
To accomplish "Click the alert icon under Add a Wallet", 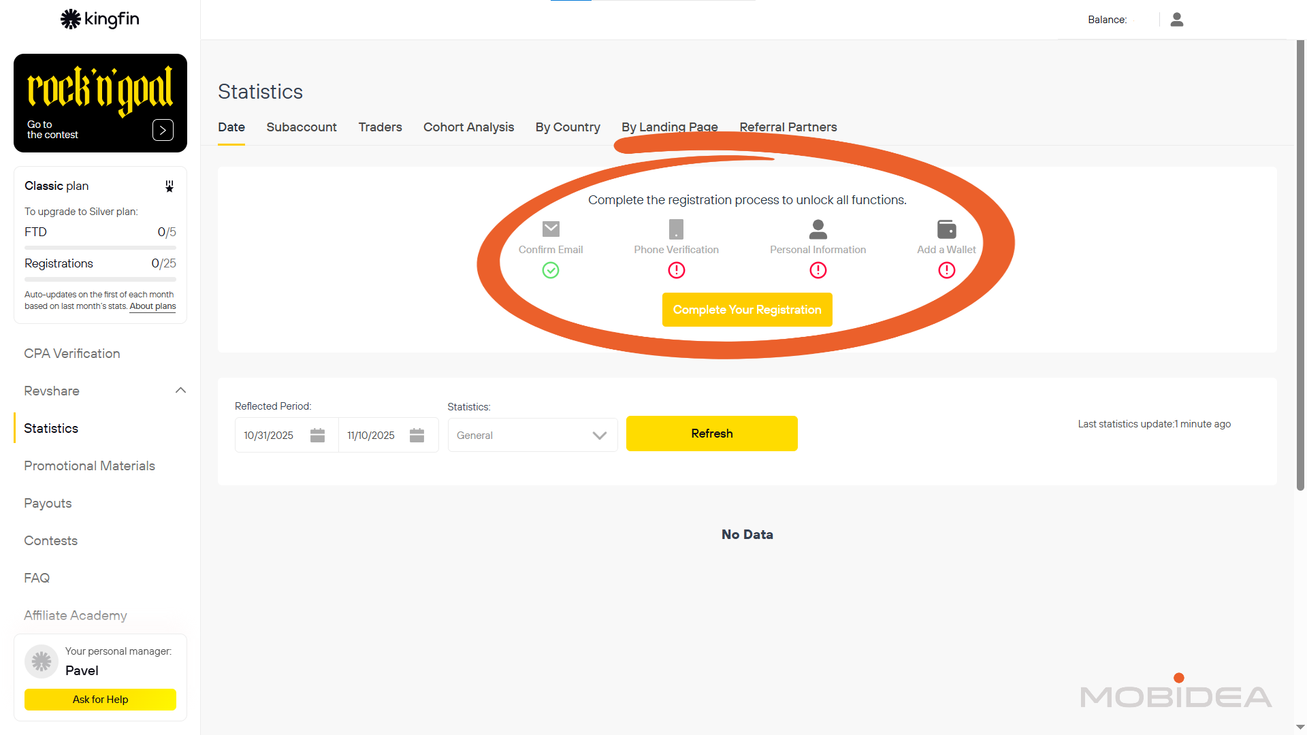I will coord(946,270).
